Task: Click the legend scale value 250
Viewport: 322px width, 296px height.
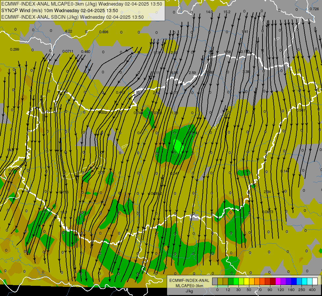Action: (x=302, y=290)
